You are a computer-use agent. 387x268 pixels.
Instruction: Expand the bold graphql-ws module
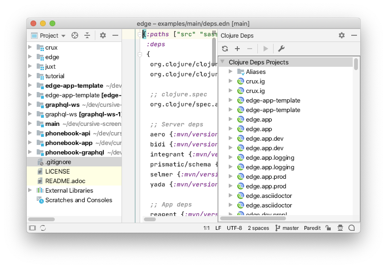click(30, 104)
